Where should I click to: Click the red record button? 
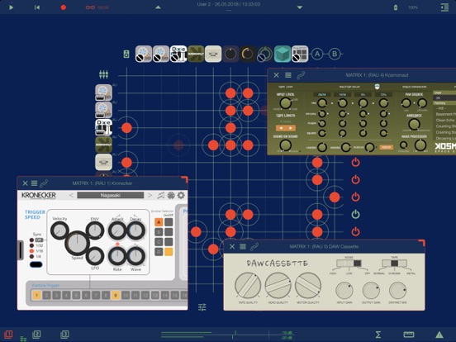pos(63,7)
